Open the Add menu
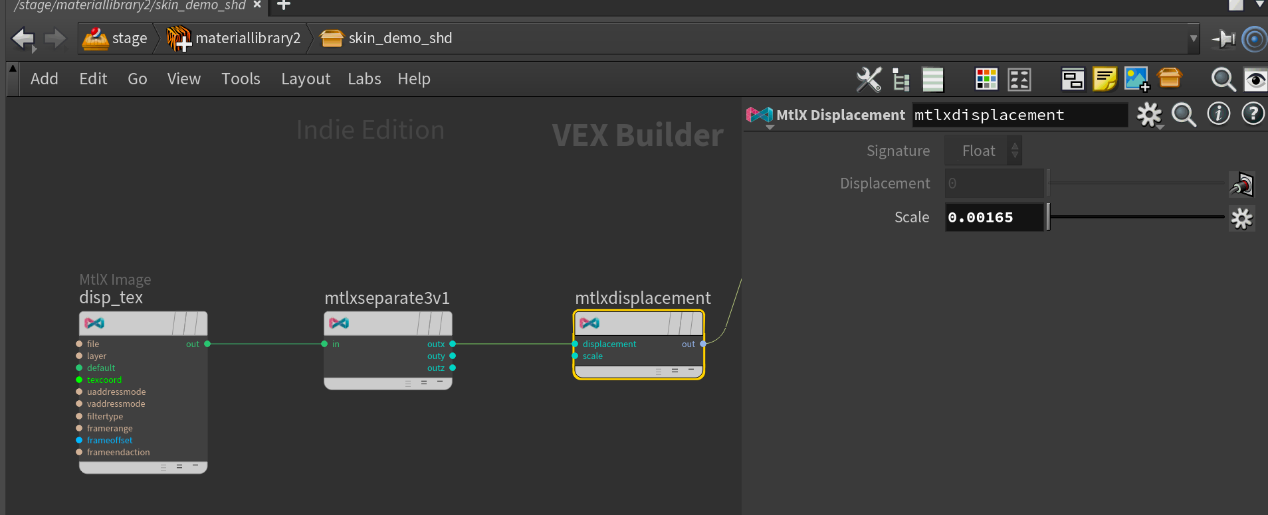The height and width of the screenshot is (515, 1268). point(45,79)
